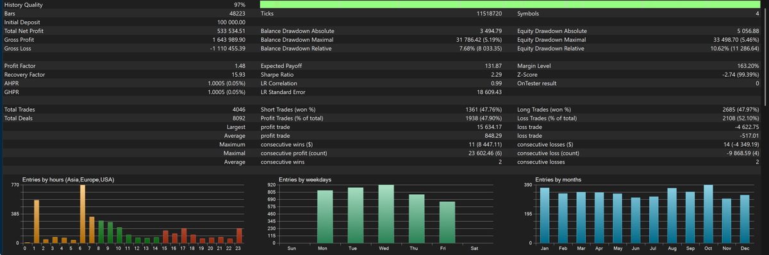Select the Balance Drawdown Absolute value 3 494.79

tap(491, 31)
